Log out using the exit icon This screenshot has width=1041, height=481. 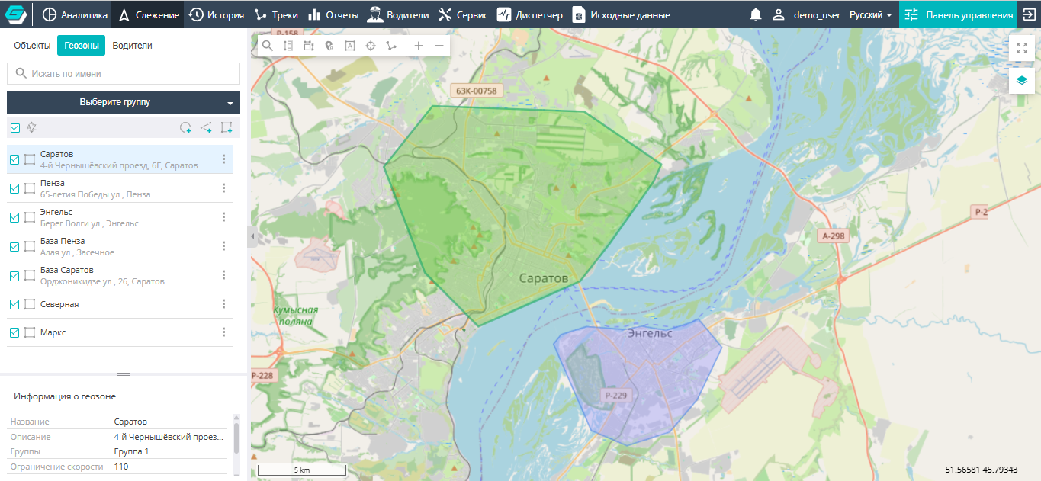[1029, 14]
